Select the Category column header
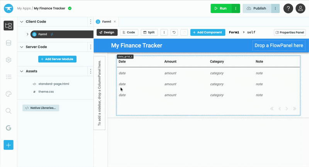 coord(217,62)
